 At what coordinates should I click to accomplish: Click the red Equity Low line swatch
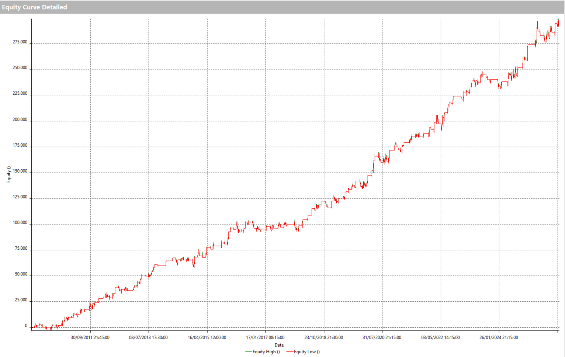coord(290,352)
